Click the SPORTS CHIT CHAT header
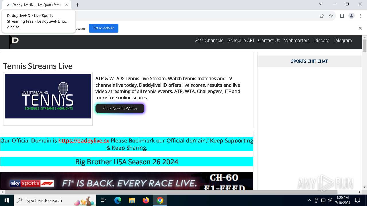 tap(309, 61)
